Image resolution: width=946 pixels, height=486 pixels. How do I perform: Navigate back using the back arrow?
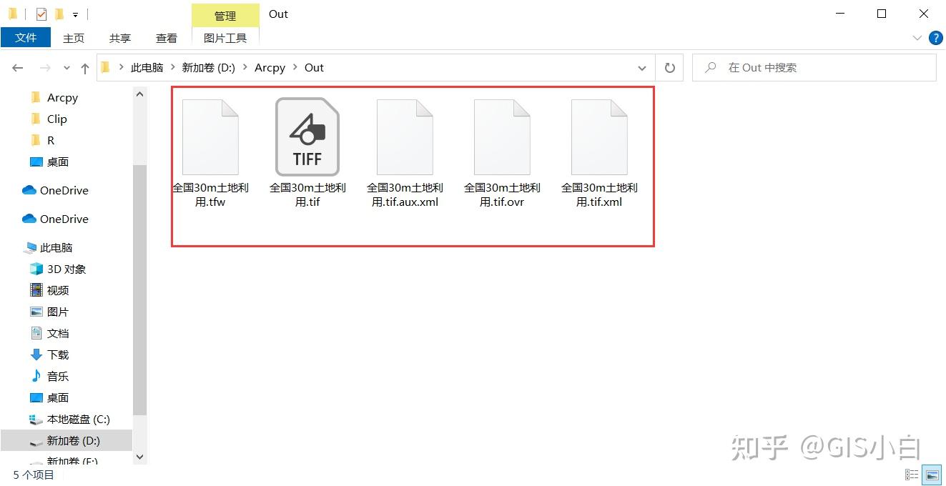click(18, 67)
